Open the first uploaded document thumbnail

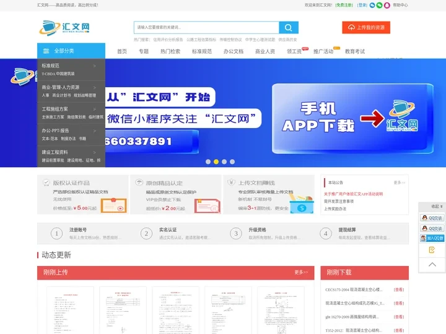click(70, 310)
